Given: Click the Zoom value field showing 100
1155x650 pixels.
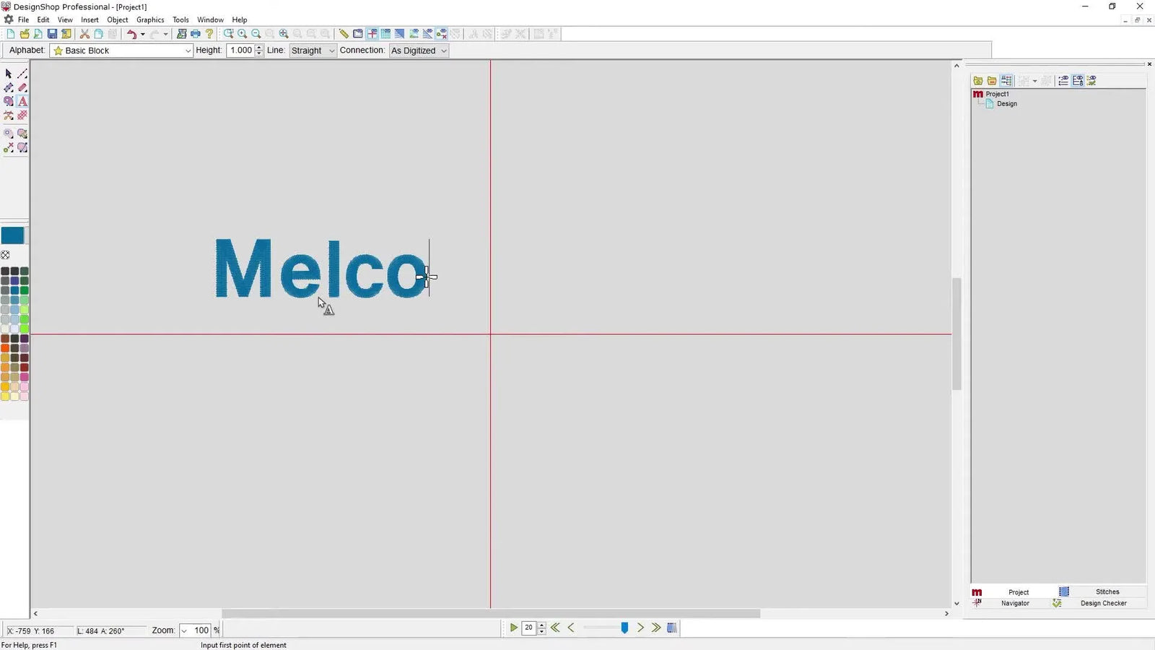Looking at the screenshot, I should coord(201,630).
